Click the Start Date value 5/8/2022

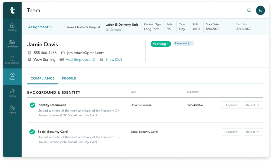[x=213, y=29]
